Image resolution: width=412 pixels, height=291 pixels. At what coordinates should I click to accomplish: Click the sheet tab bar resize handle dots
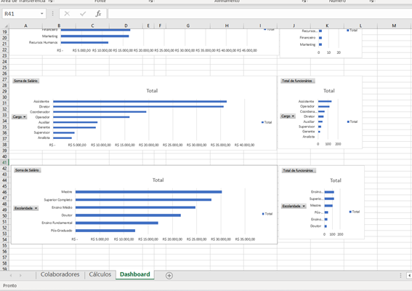400,276
